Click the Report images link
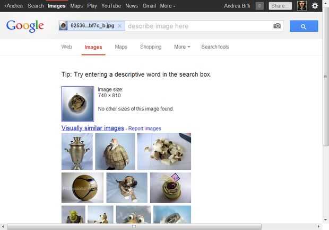This screenshot has height=230, width=329. tap(144, 128)
